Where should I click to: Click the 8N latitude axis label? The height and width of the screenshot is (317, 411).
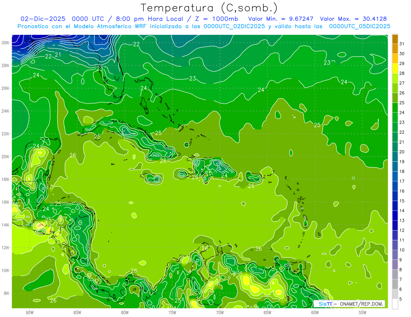(6, 293)
